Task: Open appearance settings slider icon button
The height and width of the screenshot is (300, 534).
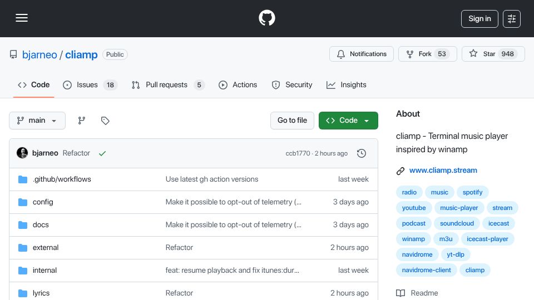Action: tap(512, 19)
